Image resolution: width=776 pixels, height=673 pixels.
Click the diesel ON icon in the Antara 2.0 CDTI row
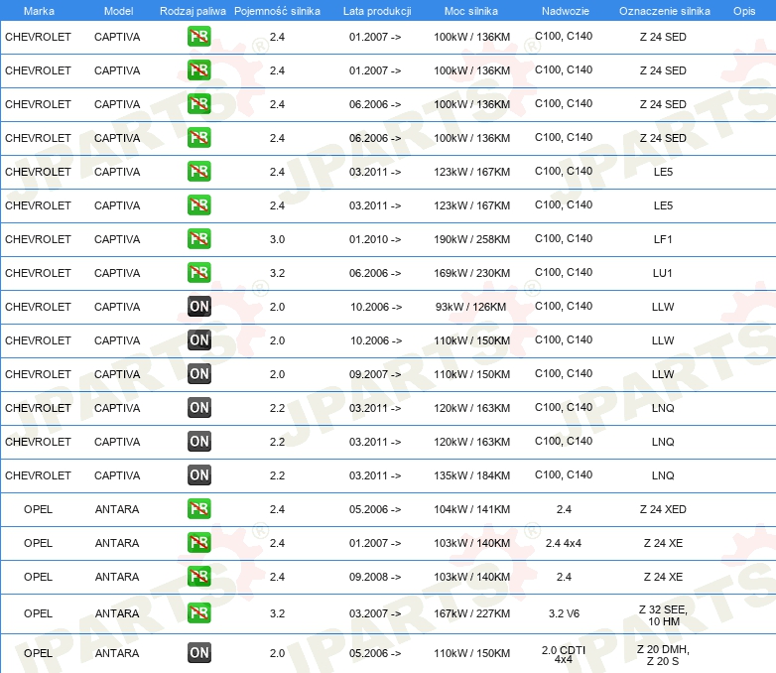pos(198,653)
